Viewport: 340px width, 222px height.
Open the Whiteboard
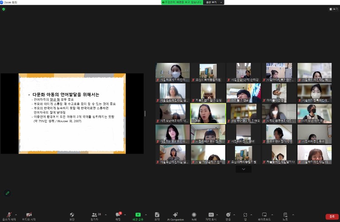pos(264,215)
